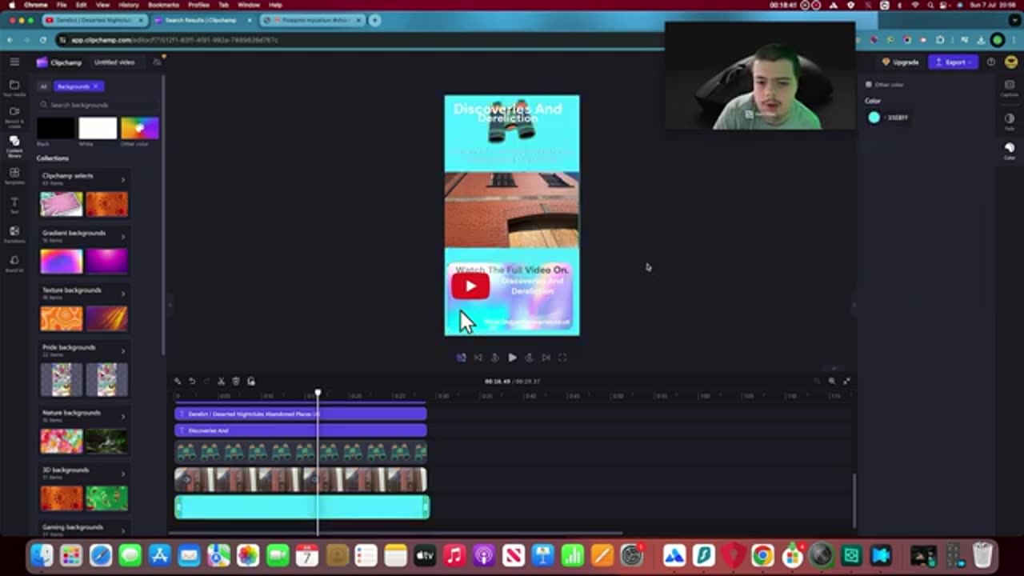Expand the 3D backgrounds collection
1024x576 pixels.
tap(122, 474)
